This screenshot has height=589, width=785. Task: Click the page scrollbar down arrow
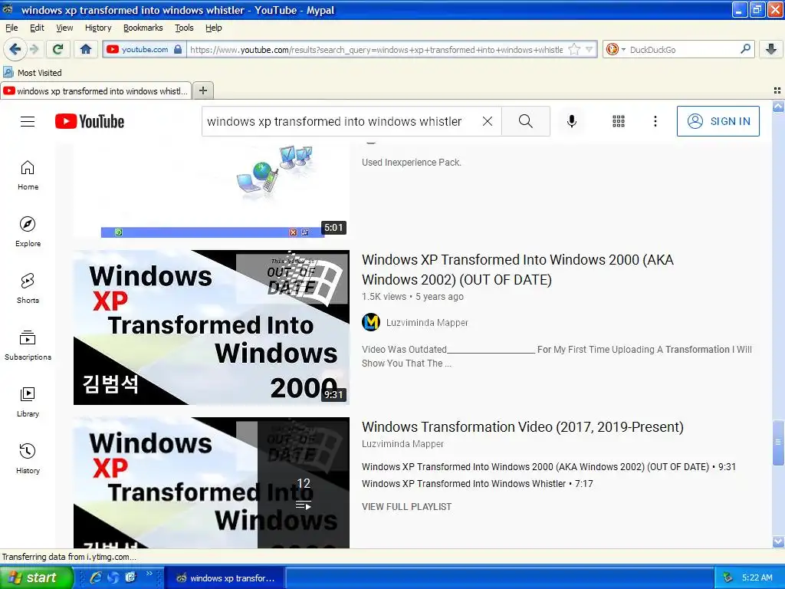tap(778, 541)
